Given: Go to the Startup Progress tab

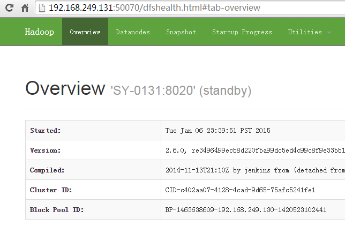Looking at the screenshot, I should (242, 32).
